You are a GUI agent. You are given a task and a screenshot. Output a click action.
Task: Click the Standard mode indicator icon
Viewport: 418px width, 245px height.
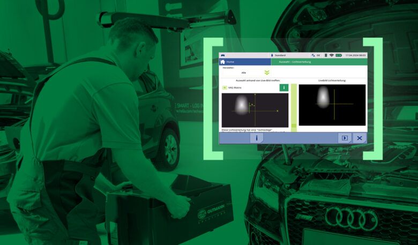pos(272,55)
